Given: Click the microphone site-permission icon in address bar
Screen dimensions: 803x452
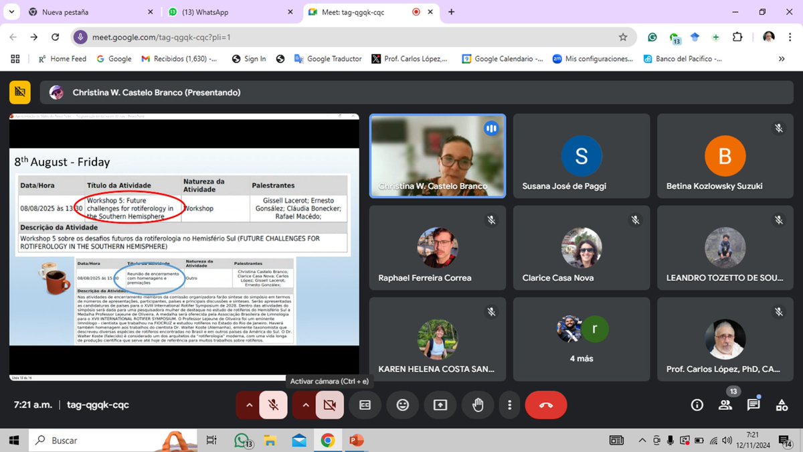Looking at the screenshot, I should (x=80, y=37).
